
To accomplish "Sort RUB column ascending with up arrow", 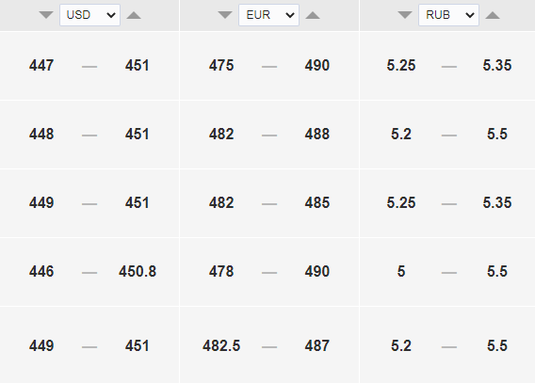I will 493,15.
